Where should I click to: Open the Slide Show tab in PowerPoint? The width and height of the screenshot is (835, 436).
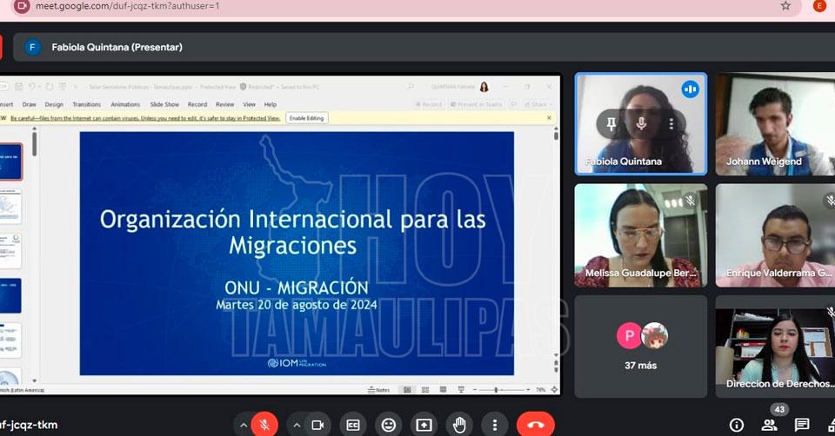[164, 104]
